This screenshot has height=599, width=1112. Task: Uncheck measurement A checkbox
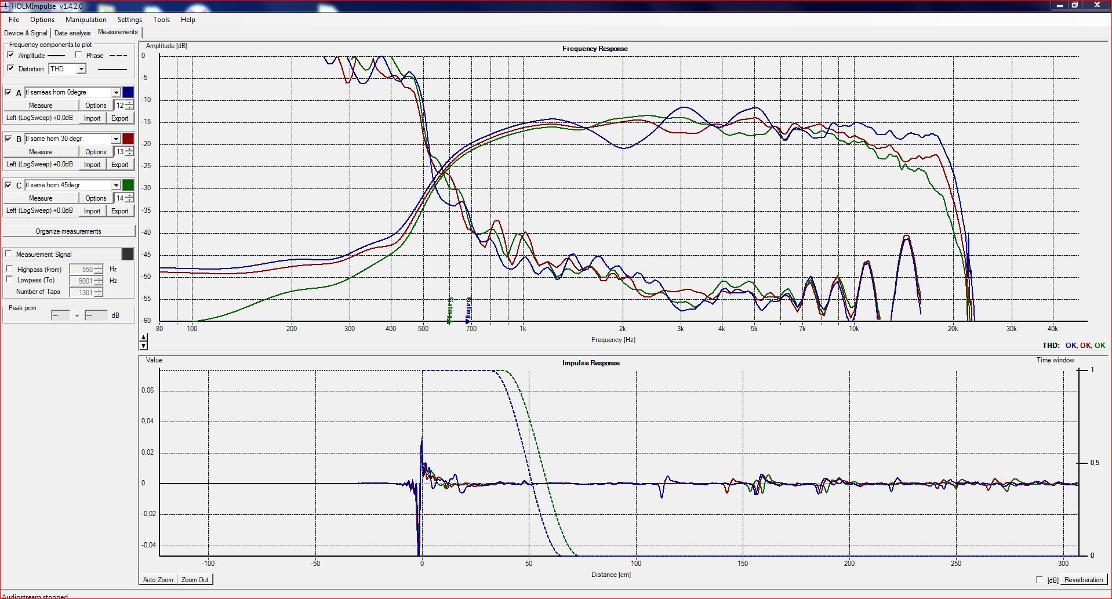(x=8, y=92)
